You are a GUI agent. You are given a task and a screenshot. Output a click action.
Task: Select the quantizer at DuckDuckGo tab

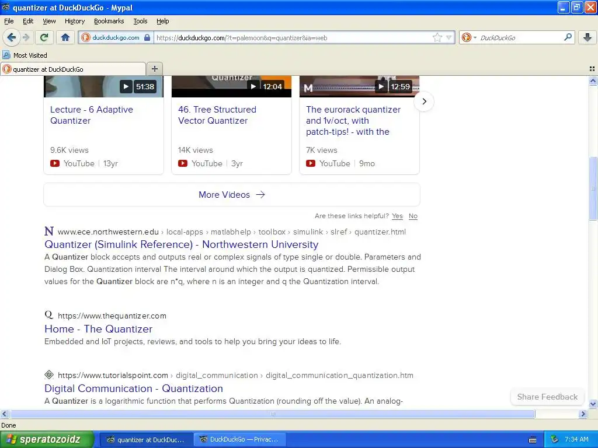pos(73,69)
